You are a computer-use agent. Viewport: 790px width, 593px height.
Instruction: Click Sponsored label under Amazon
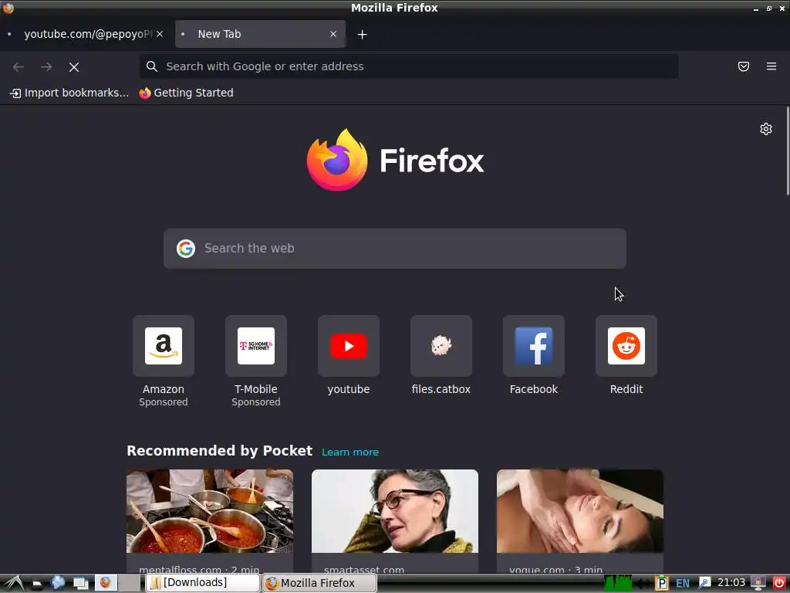click(x=164, y=402)
